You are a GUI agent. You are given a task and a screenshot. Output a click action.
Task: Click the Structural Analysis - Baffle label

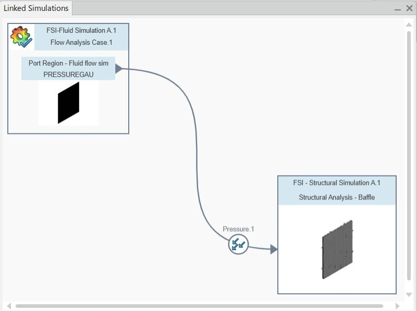click(337, 197)
